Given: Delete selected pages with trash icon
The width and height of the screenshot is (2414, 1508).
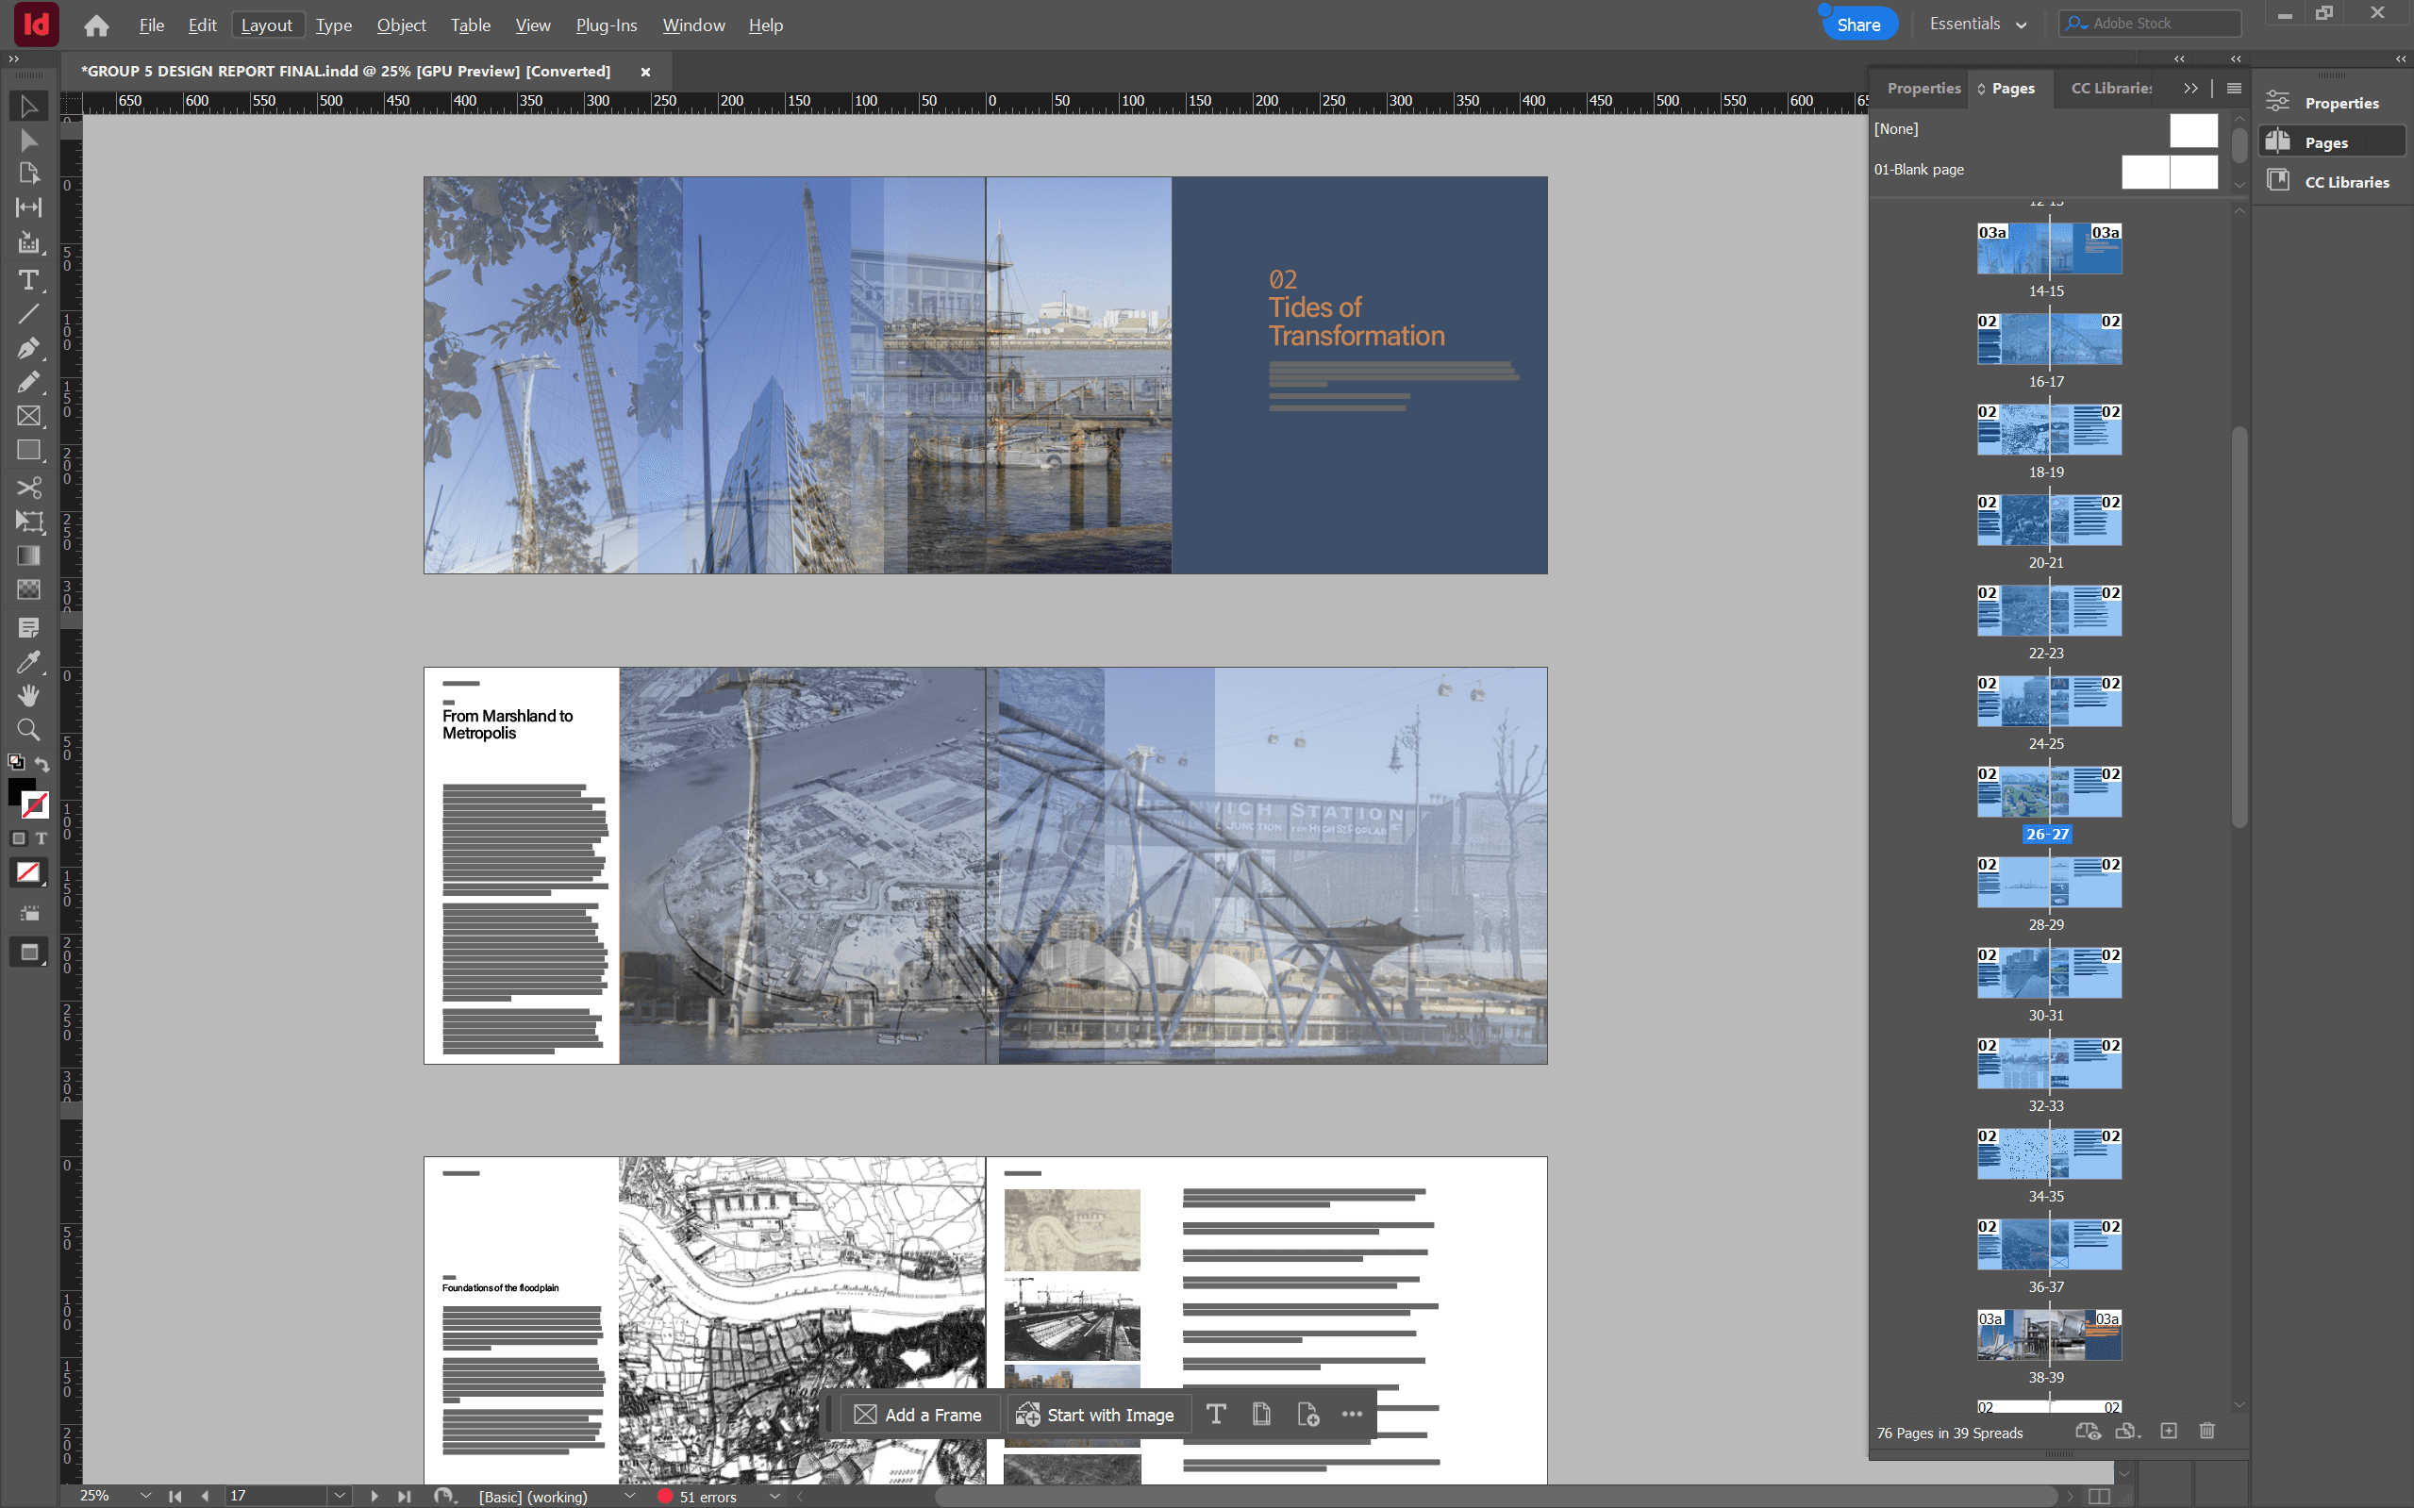Looking at the screenshot, I should [2206, 1432].
